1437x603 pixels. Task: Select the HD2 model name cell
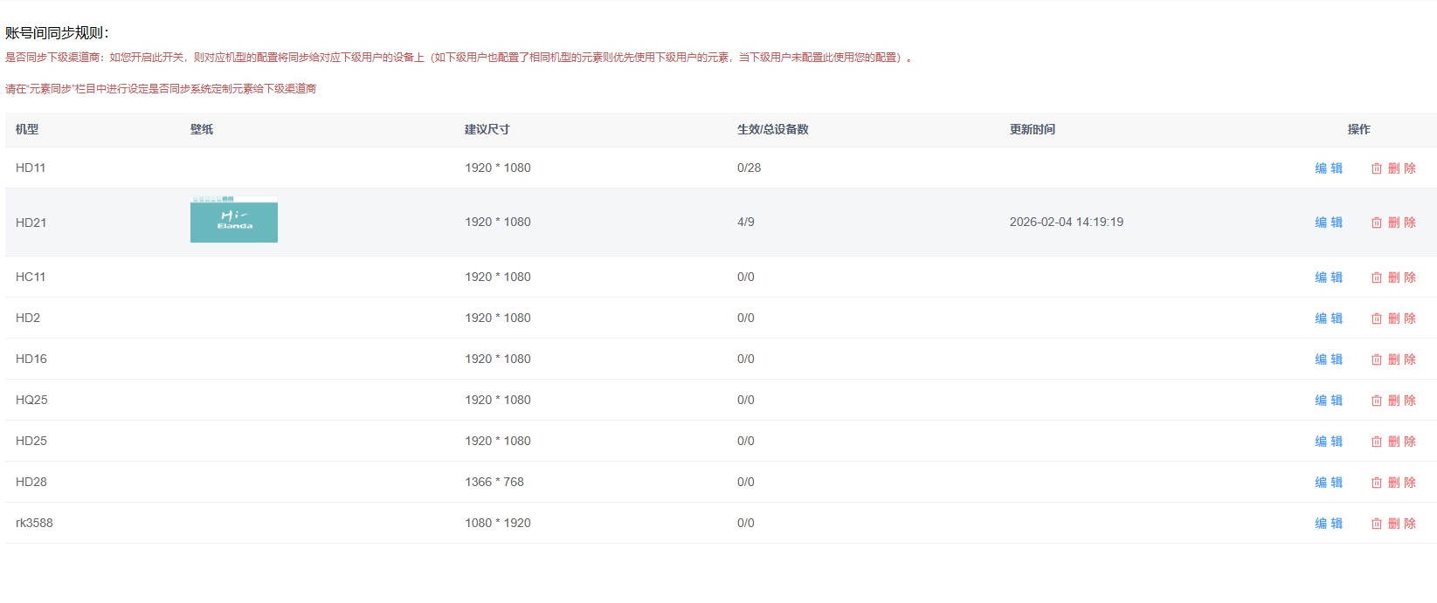pyautogui.click(x=28, y=318)
